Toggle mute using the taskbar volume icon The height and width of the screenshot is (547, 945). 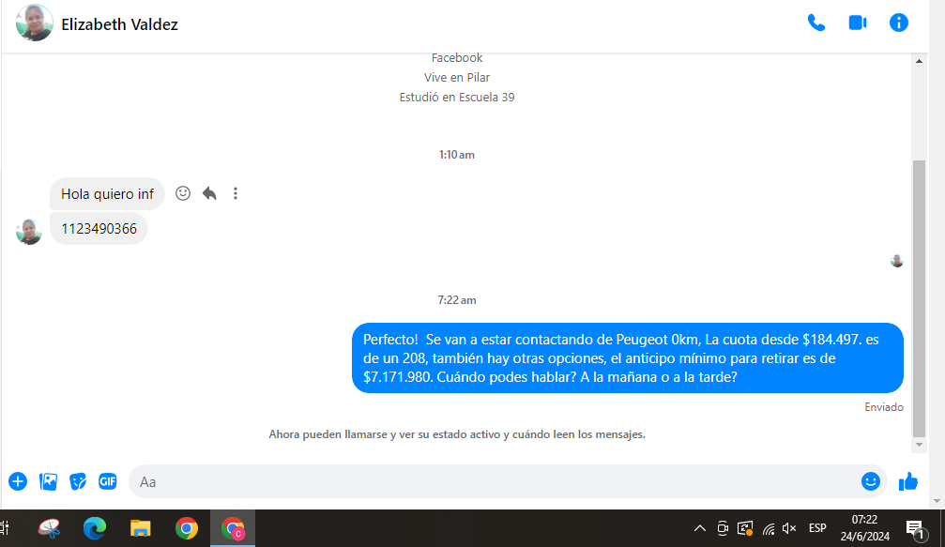(789, 528)
